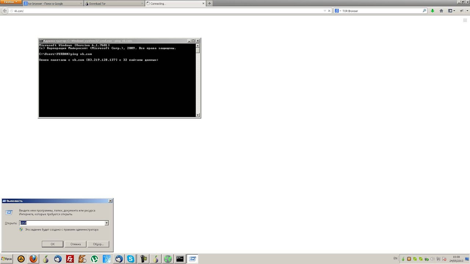470x264 pixels.
Task: Open uTorrent from the taskbar
Action: pos(94,259)
